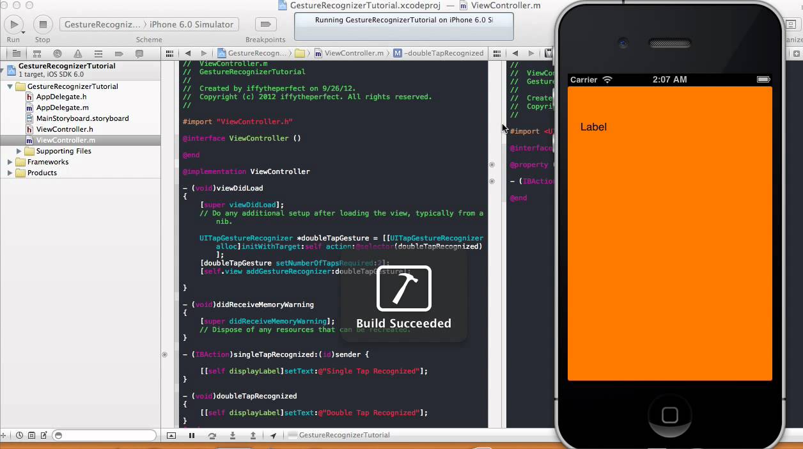Open AppDelegate.h in the navigator
Screen dimensions: 803x449
pyautogui.click(x=61, y=97)
